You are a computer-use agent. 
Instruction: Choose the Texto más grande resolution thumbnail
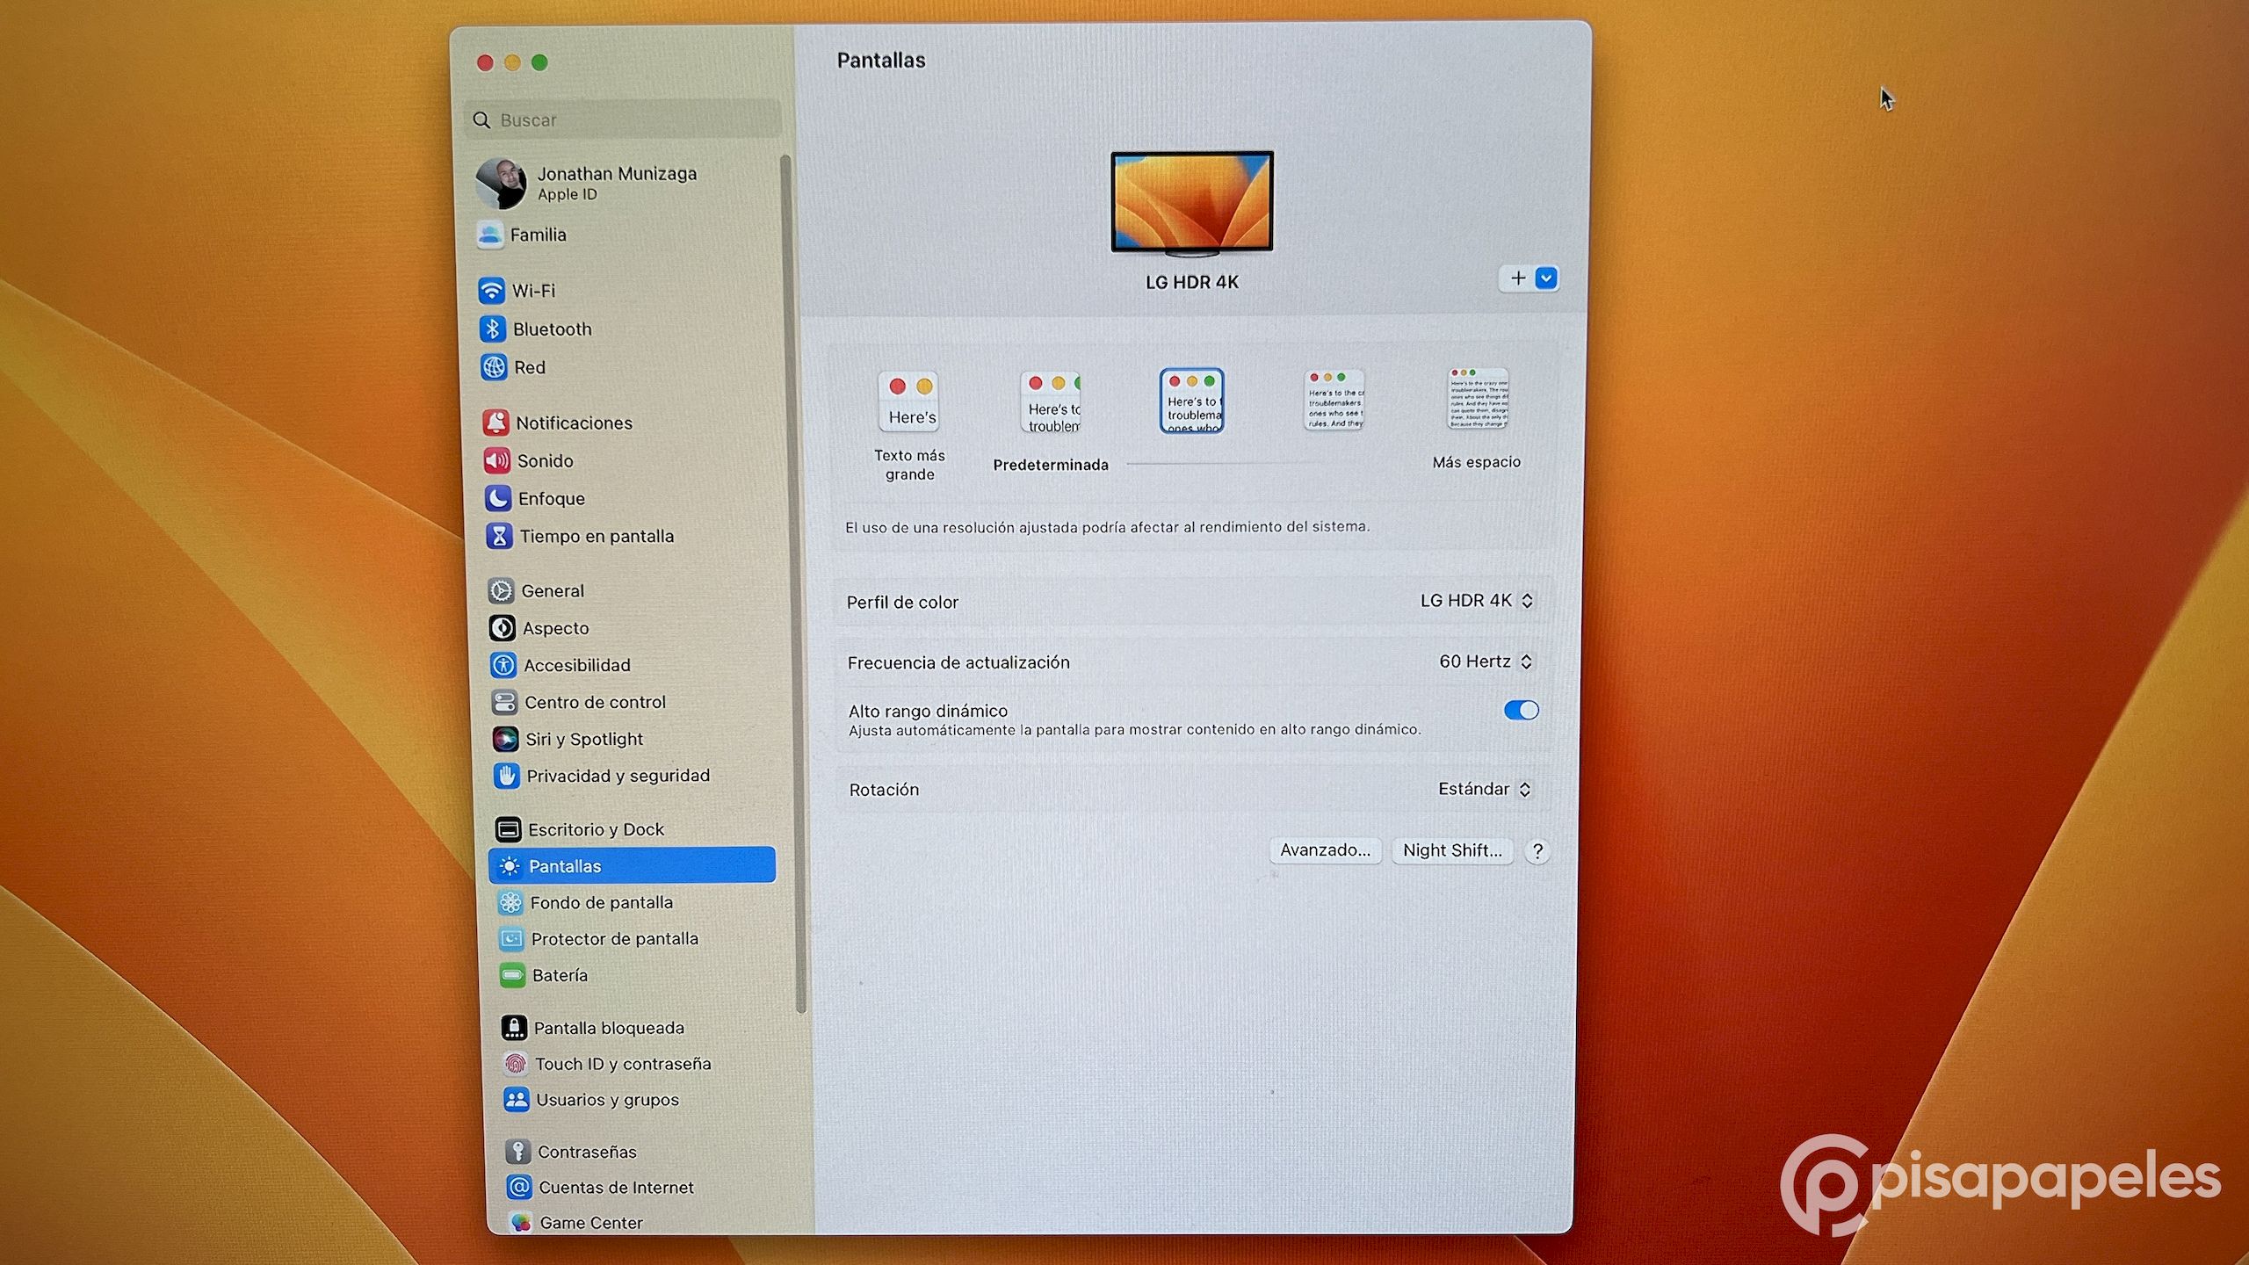pyautogui.click(x=909, y=401)
